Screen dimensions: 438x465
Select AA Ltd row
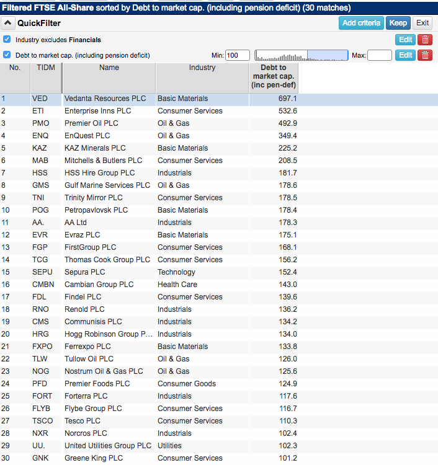point(219,223)
